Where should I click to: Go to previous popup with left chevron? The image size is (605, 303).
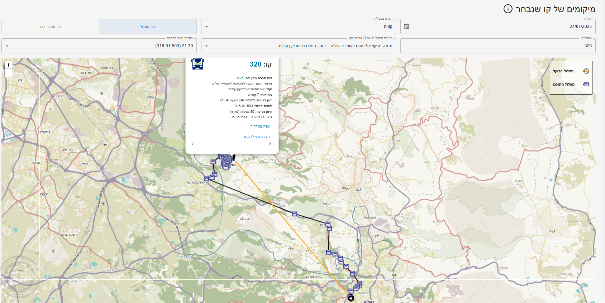192,144
